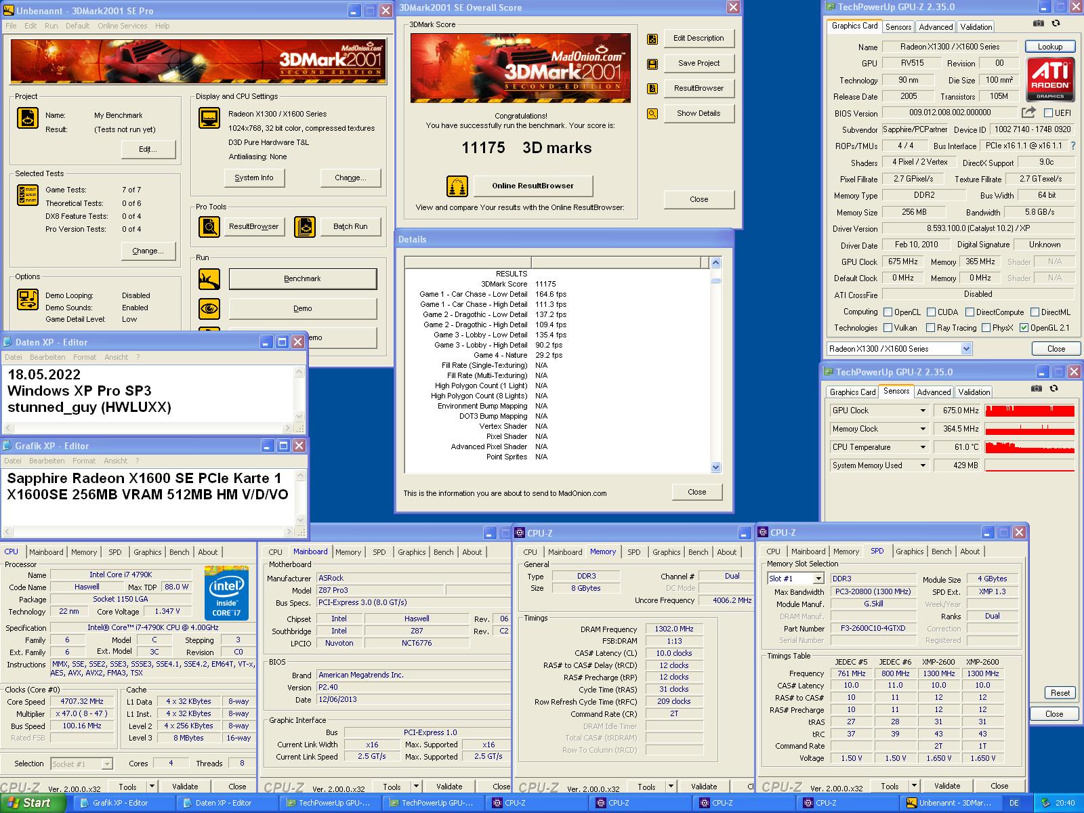
Task: Click Online ResultBrowser button
Action: (533, 186)
